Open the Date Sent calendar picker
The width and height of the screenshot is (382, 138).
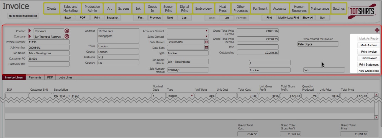tap(206, 48)
